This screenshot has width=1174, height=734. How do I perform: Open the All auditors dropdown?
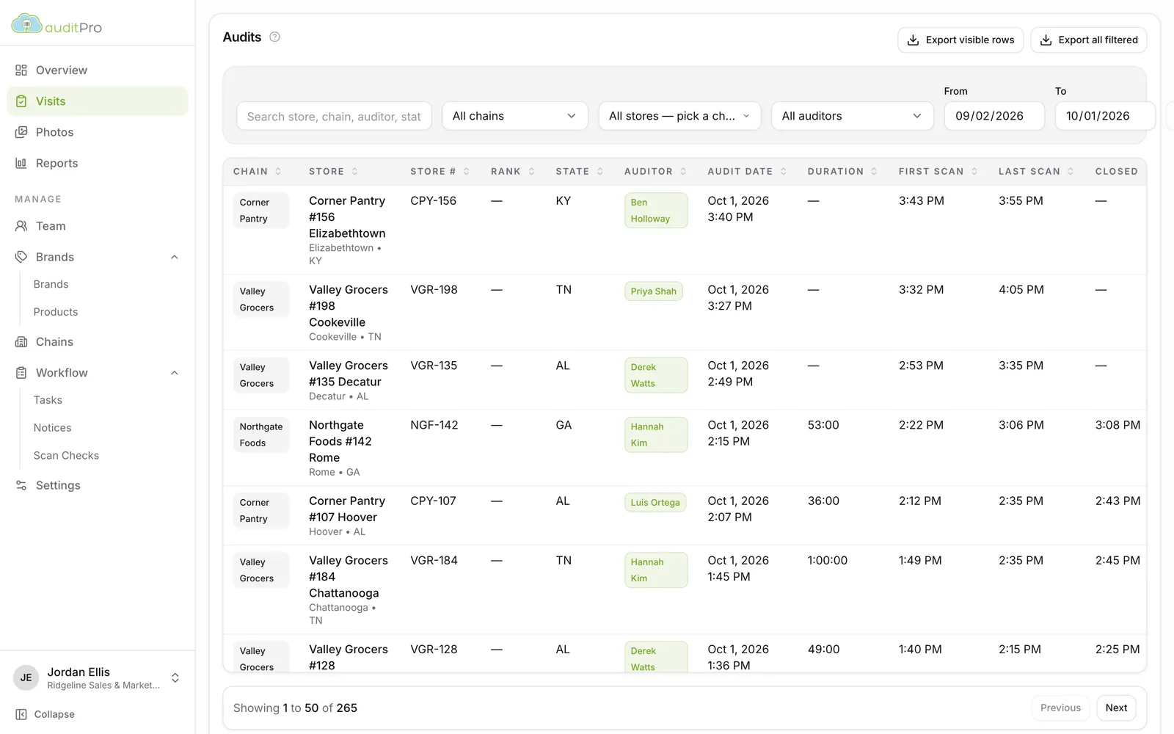[x=852, y=116]
